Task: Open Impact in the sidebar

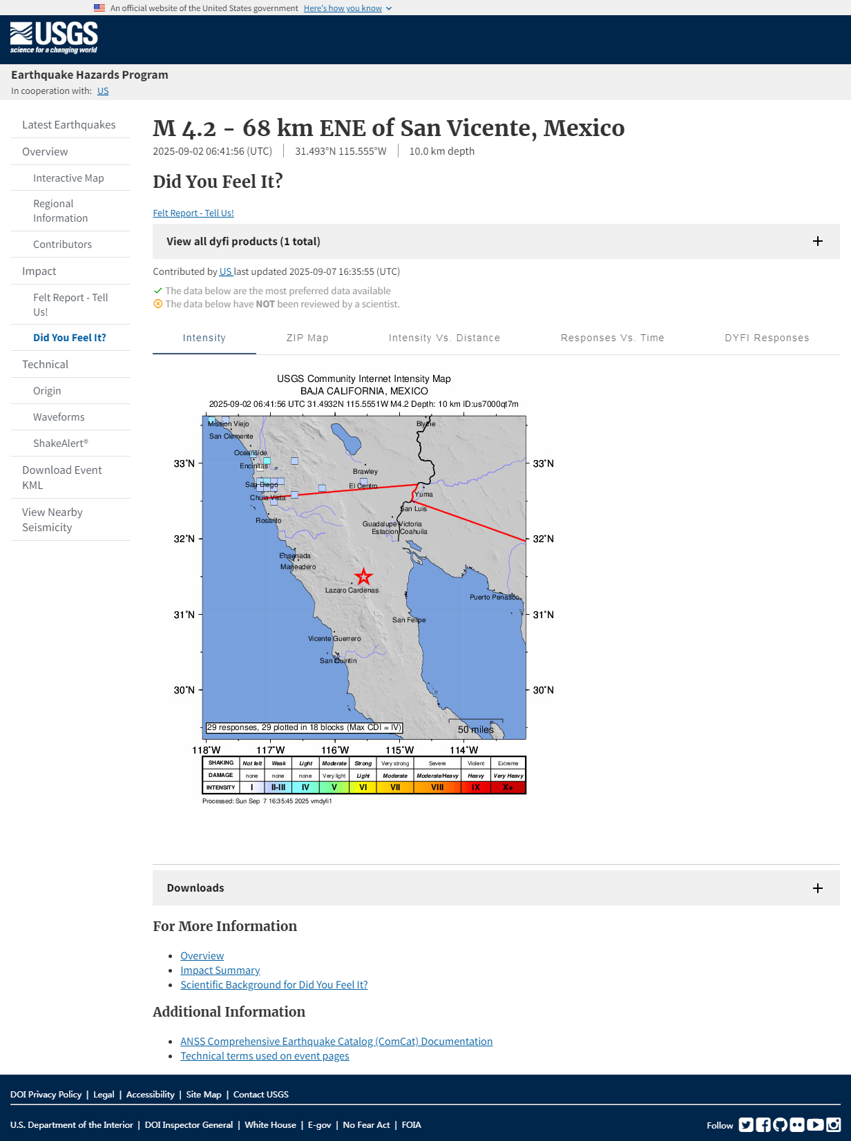Action: (70, 271)
